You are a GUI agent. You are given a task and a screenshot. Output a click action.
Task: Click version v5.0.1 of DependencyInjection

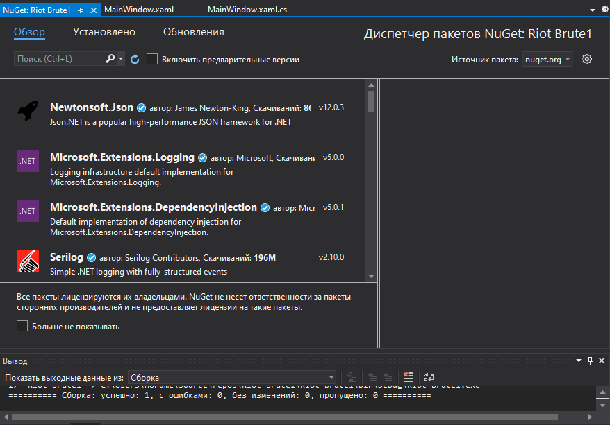333,208
